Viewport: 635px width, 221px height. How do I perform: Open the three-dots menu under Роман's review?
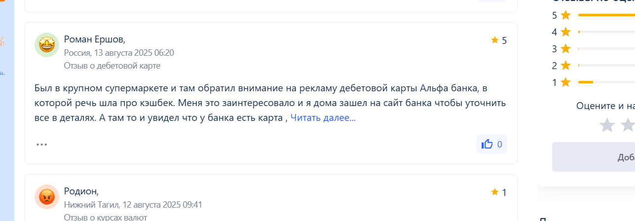(x=41, y=145)
